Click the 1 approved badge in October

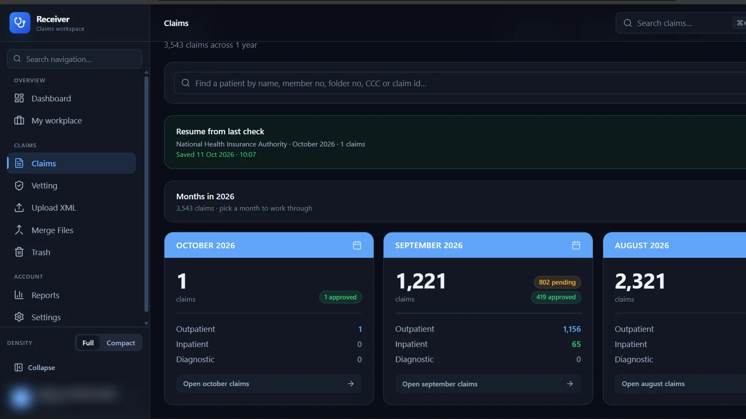tap(340, 297)
